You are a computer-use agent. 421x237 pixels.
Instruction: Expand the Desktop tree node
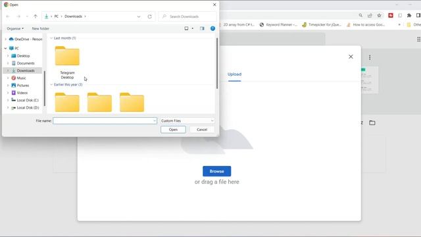[x=8, y=56]
